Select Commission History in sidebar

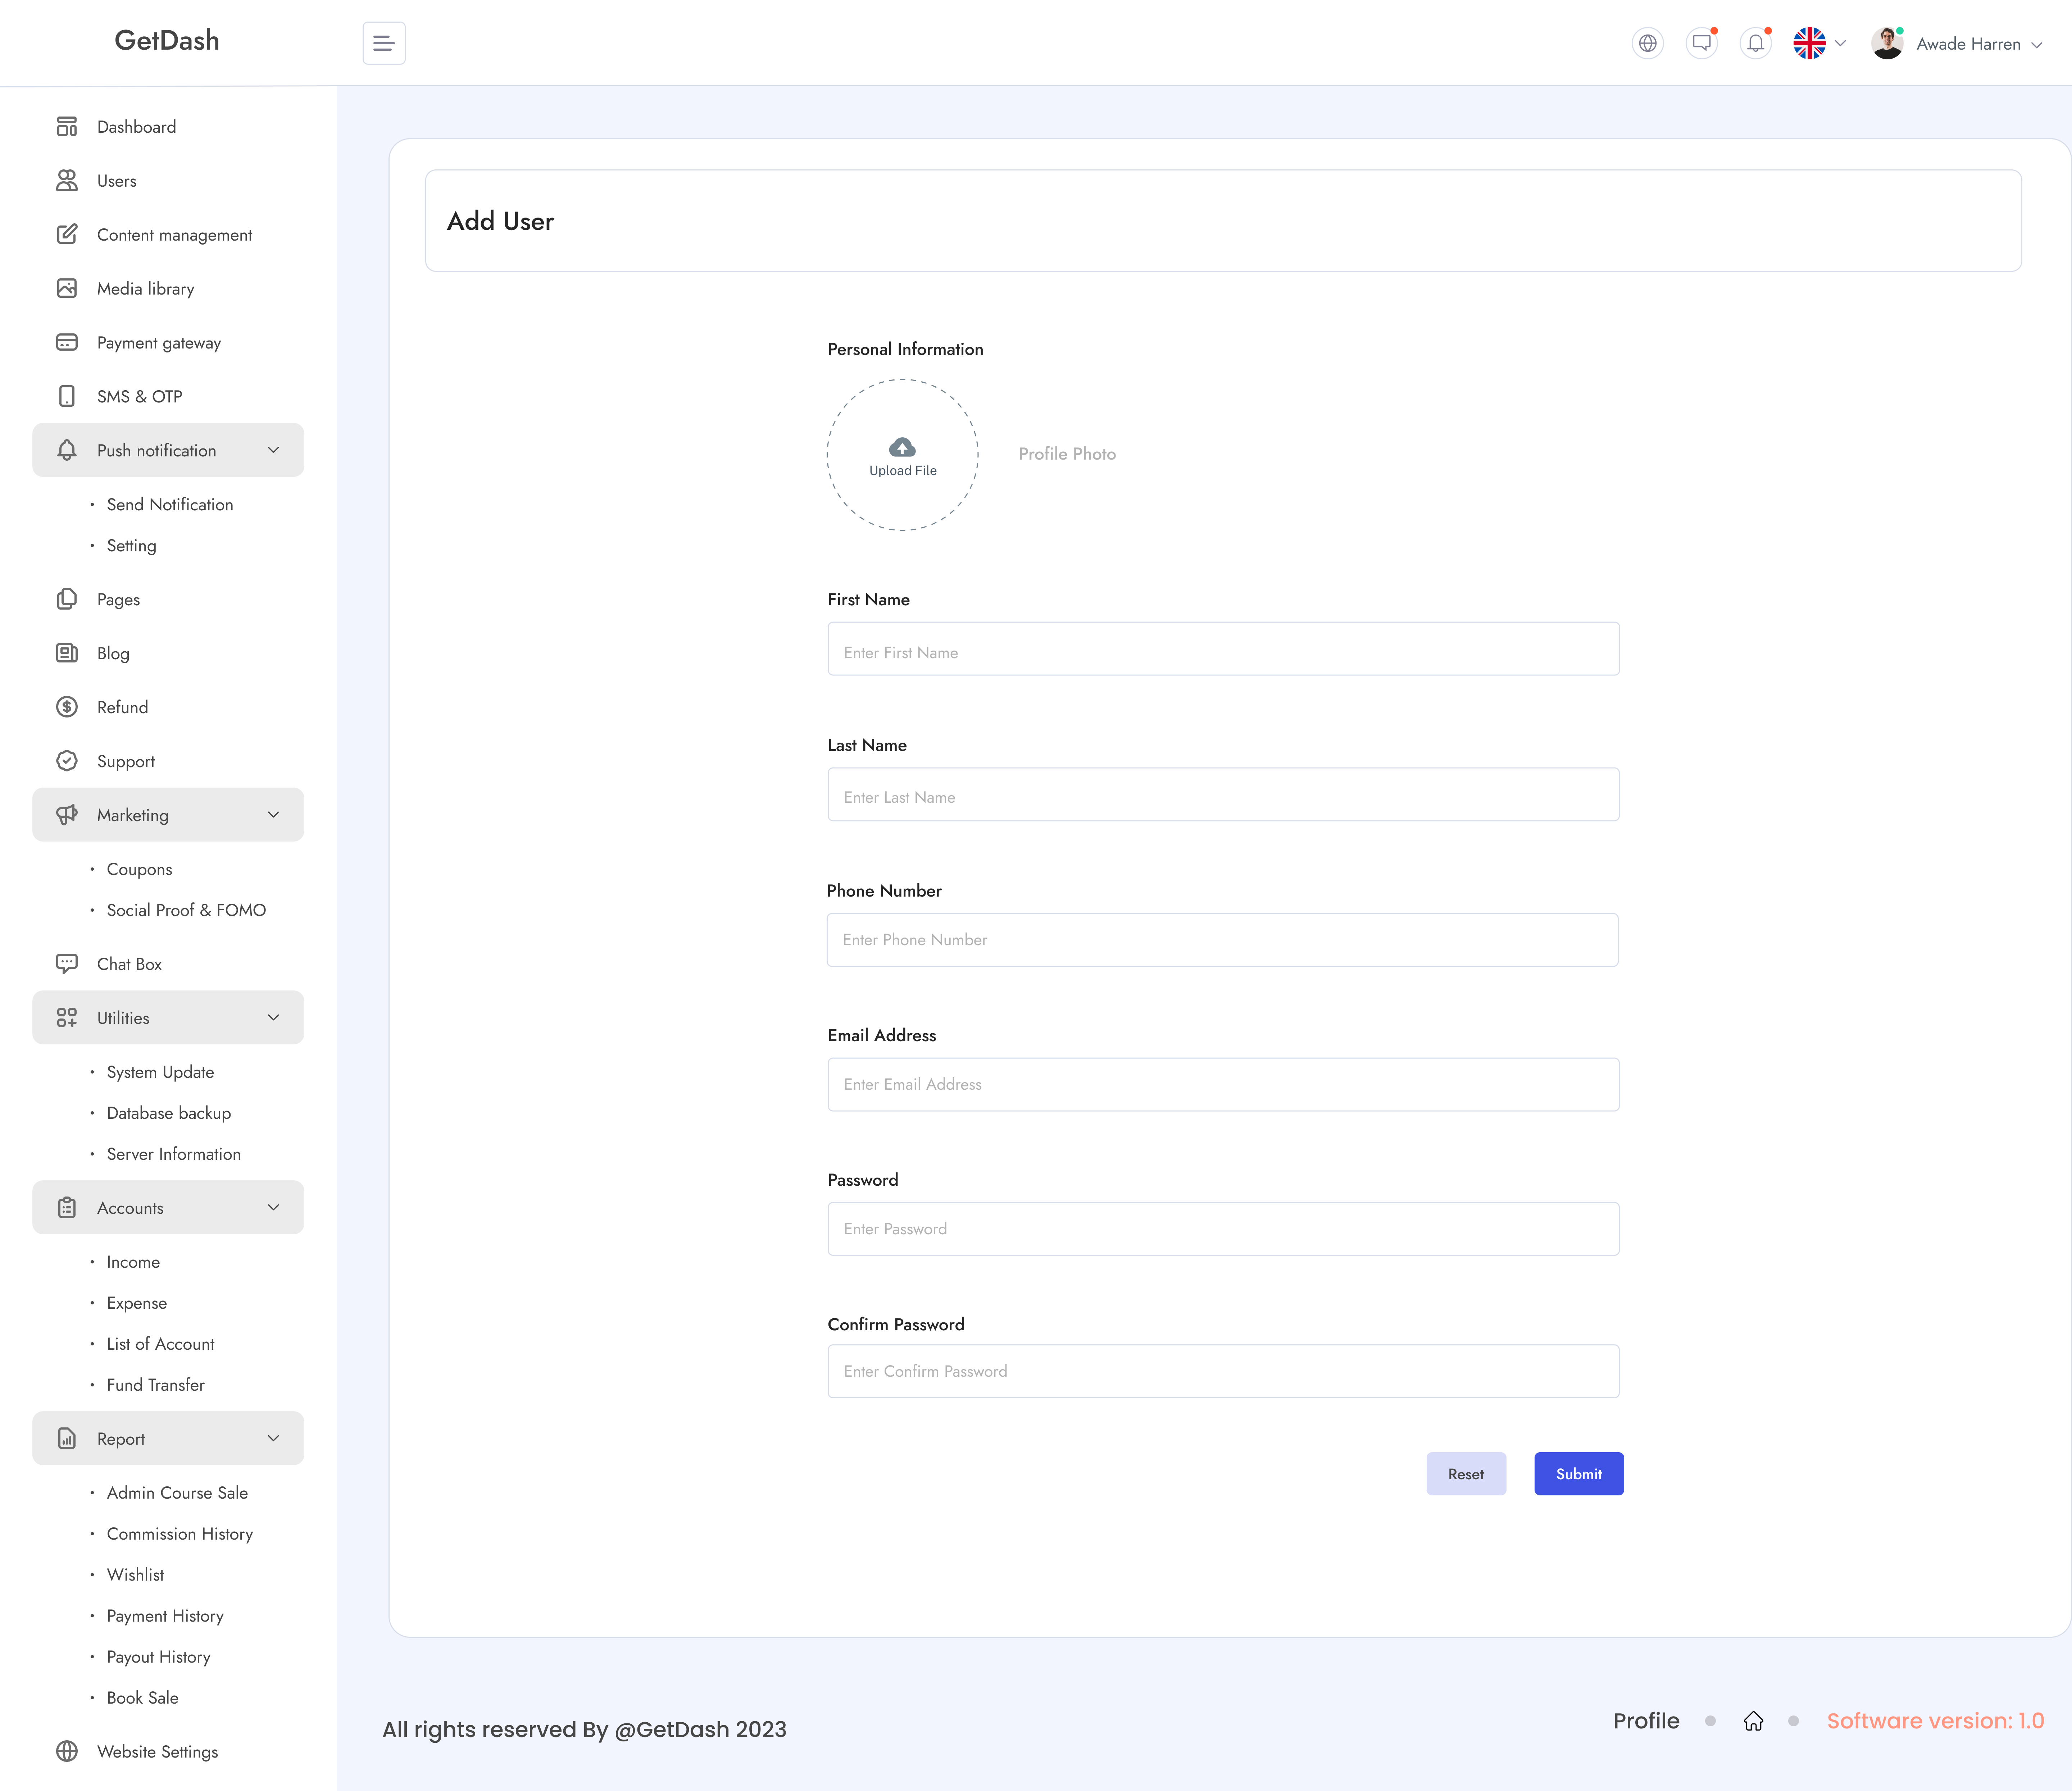(180, 1534)
